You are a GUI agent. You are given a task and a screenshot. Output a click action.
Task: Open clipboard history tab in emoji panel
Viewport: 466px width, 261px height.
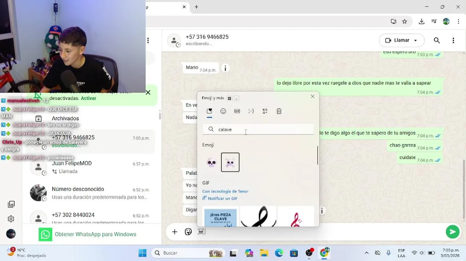(279, 111)
